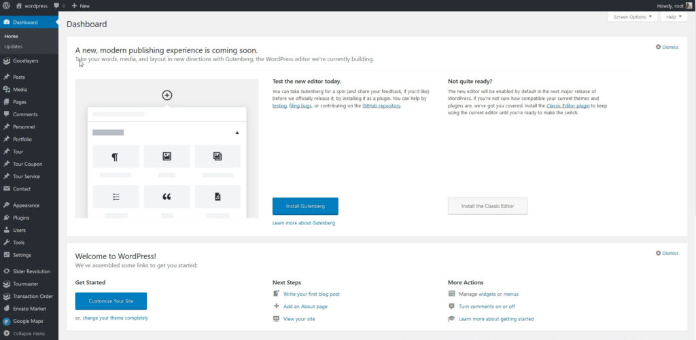Viewport: 696px width, 340px height.
Task: Click the Pages sidebar icon
Action: point(6,101)
